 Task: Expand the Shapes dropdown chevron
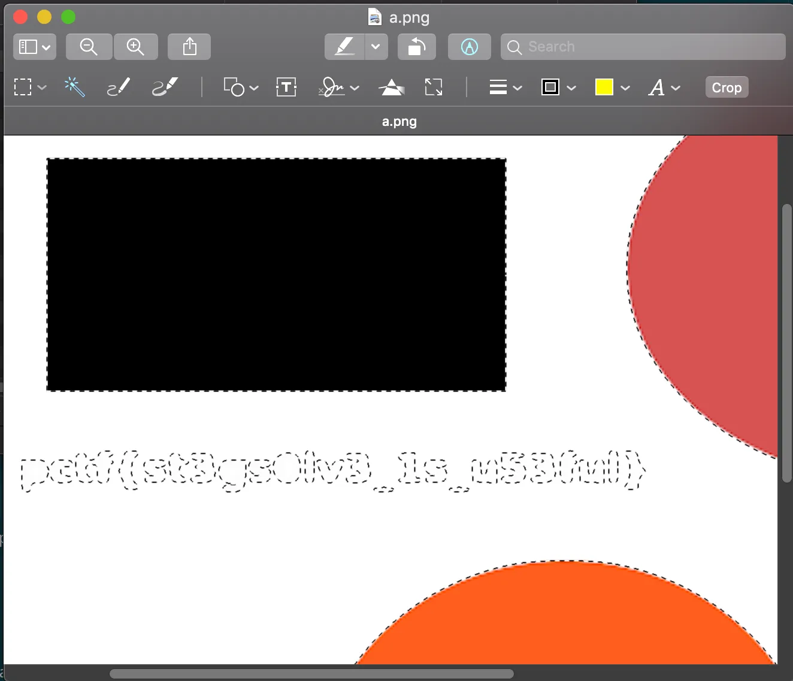pyautogui.click(x=254, y=88)
